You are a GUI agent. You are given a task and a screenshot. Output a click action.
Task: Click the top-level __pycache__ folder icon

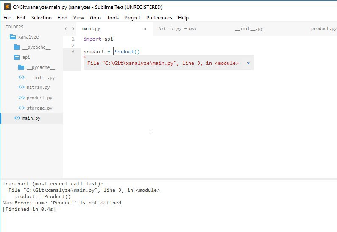[17, 47]
